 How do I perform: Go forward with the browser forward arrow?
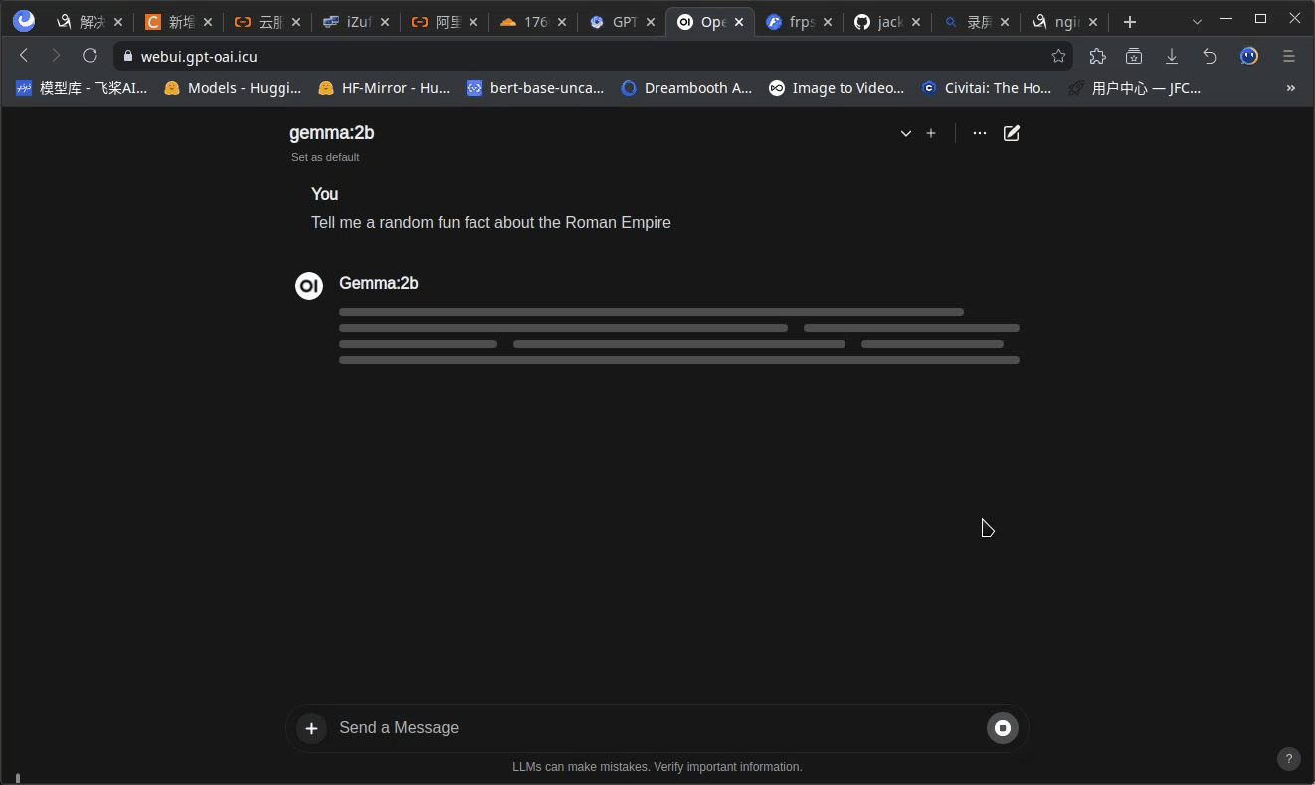tap(56, 56)
